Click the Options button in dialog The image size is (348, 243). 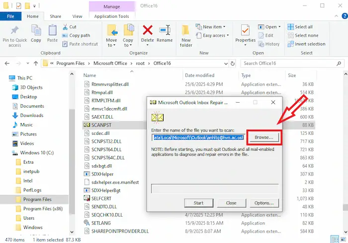click(x=264, y=203)
